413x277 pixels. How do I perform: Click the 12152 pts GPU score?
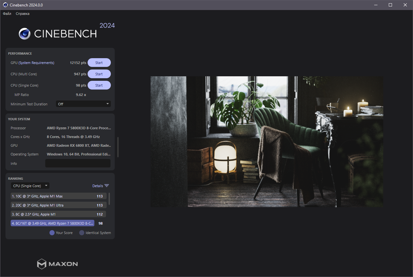click(x=78, y=63)
